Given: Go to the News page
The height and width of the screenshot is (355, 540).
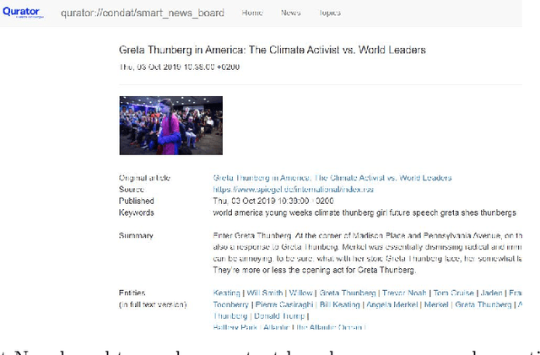Looking at the screenshot, I should [x=290, y=13].
